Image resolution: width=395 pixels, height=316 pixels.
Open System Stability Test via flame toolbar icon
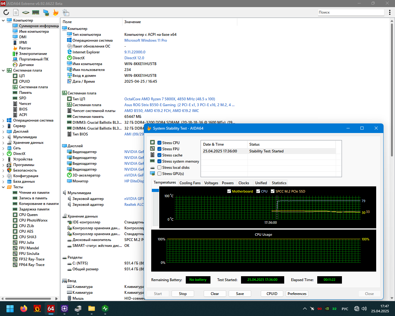coord(56,12)
